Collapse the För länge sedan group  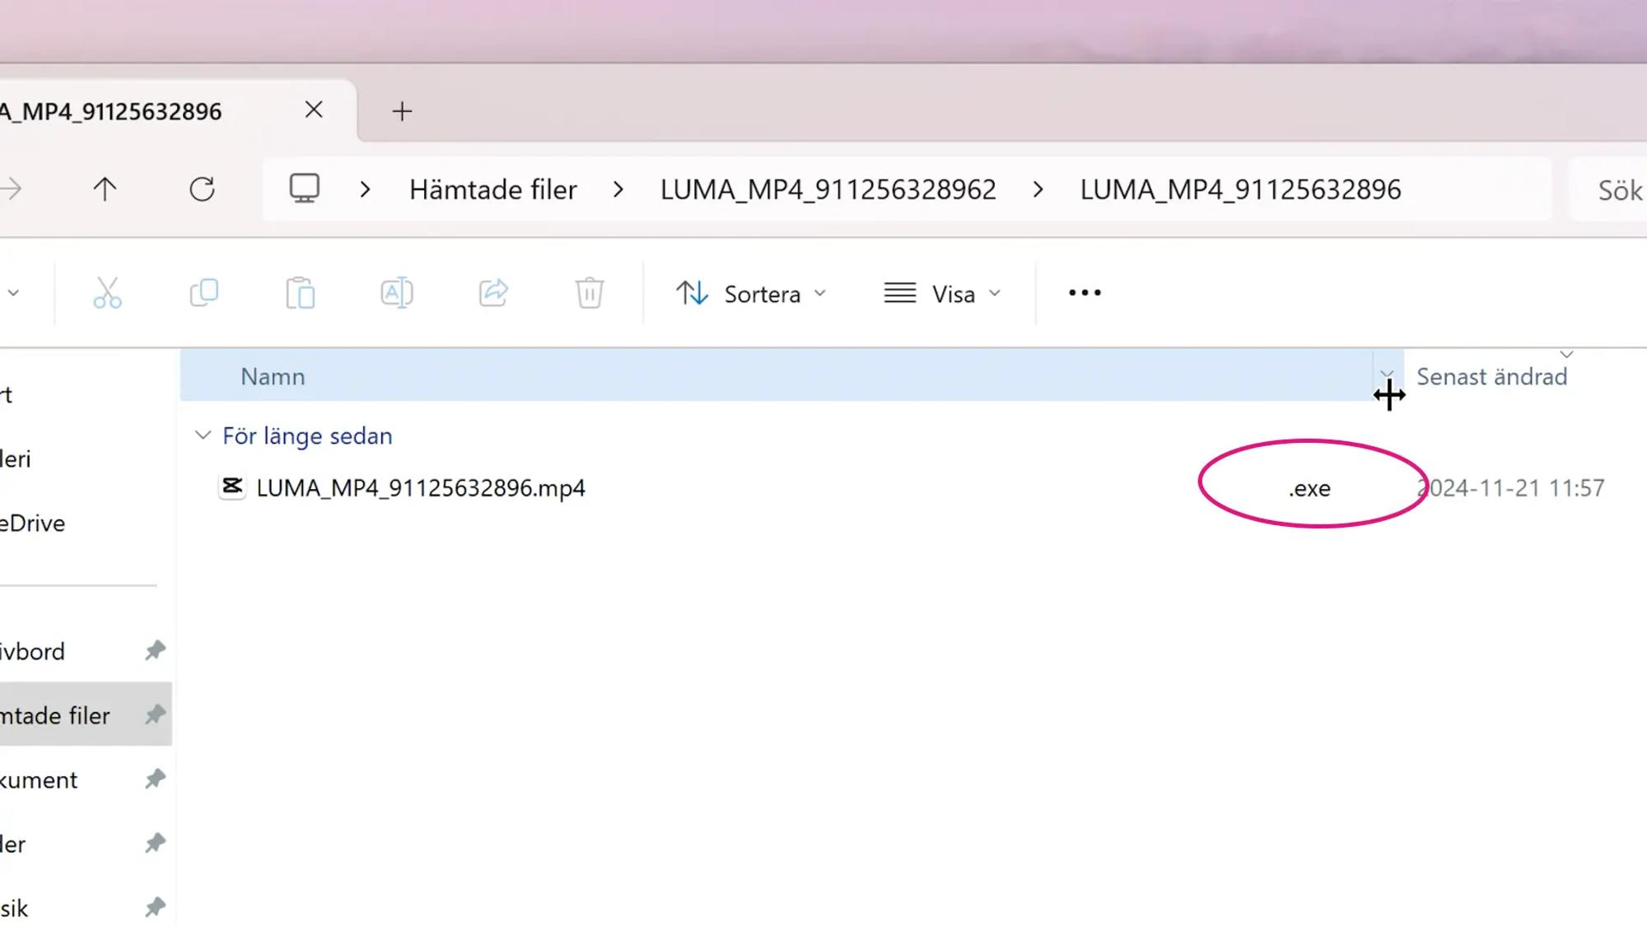coord(203,435)
